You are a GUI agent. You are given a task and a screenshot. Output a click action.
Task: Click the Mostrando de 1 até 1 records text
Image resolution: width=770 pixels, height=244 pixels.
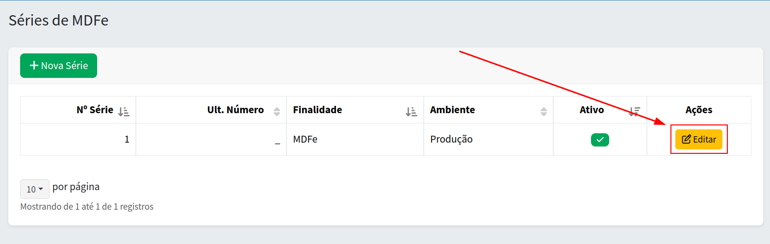coord(87,207)
